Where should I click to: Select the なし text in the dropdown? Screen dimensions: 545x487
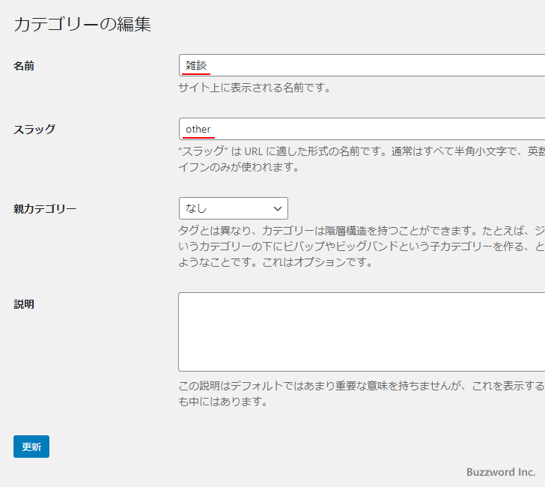tap(196, 208)
